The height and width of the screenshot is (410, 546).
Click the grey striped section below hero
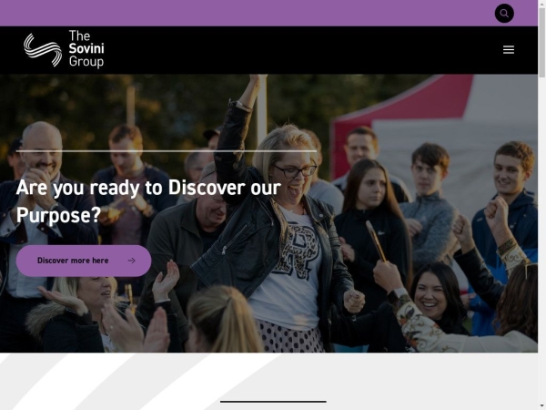coord(268,382)
